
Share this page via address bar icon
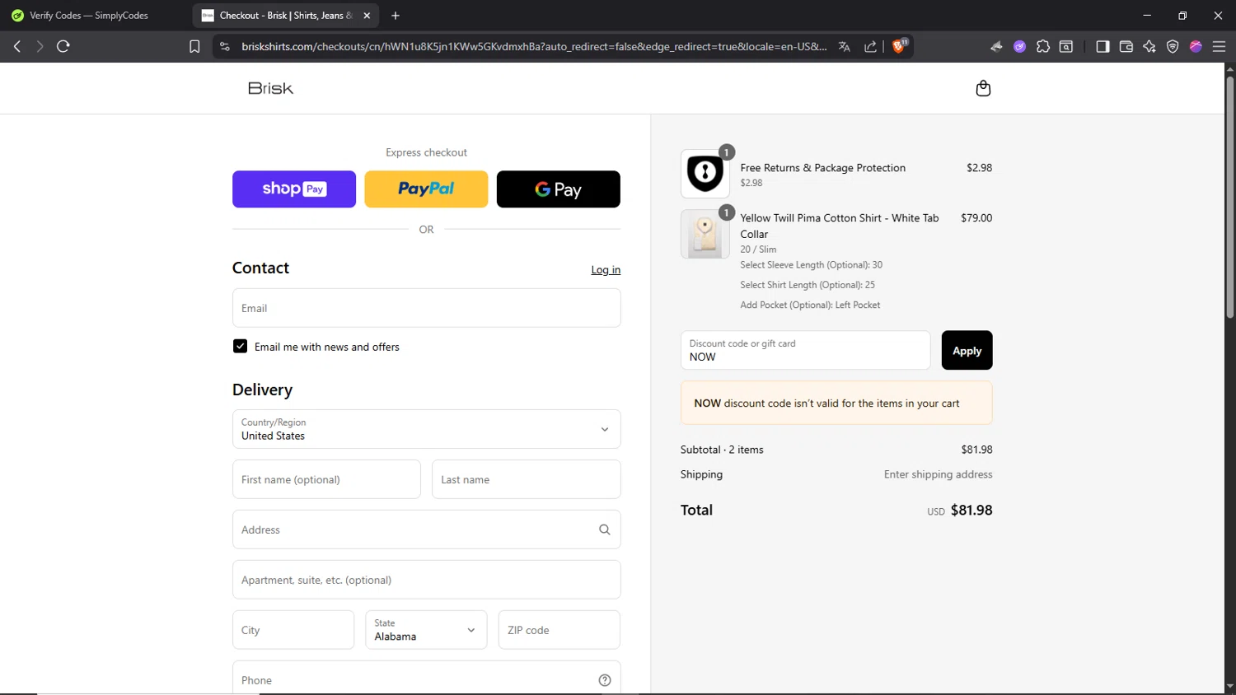(x=870, y=47)
